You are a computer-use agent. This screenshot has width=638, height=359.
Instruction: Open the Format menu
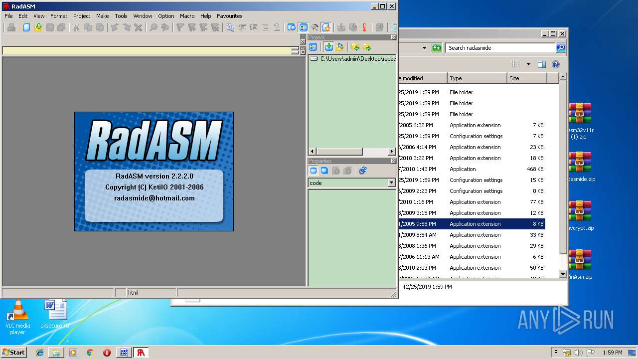click(x=59, y=16)
